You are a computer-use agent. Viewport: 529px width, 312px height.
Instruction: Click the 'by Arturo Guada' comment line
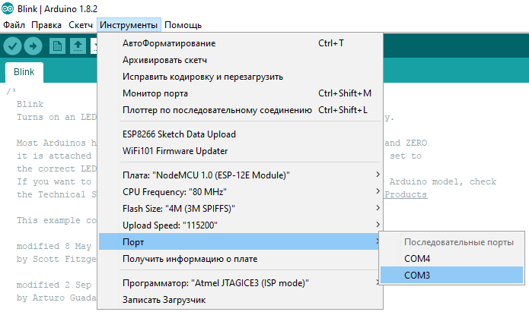[x=56, y=298]
